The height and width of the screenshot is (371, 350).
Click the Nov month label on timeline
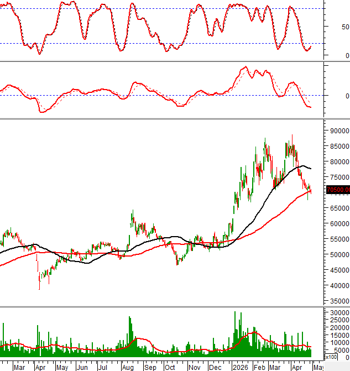point(194,367)
